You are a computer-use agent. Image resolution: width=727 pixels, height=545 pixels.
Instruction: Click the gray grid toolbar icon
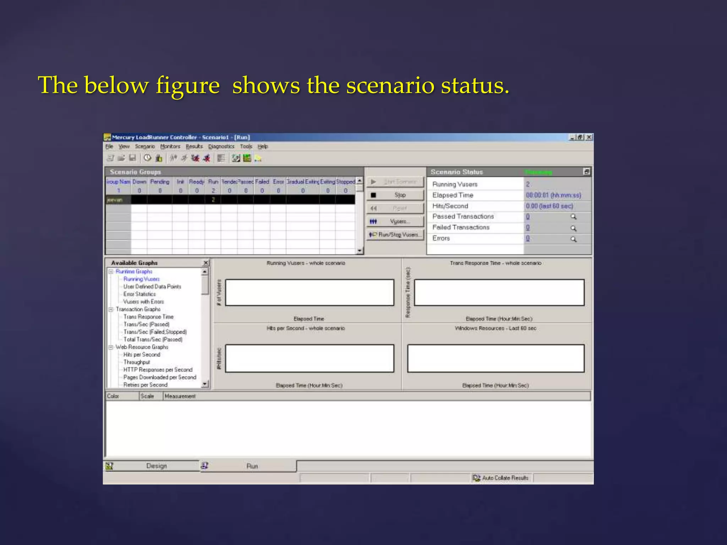[x=221, y=158]
